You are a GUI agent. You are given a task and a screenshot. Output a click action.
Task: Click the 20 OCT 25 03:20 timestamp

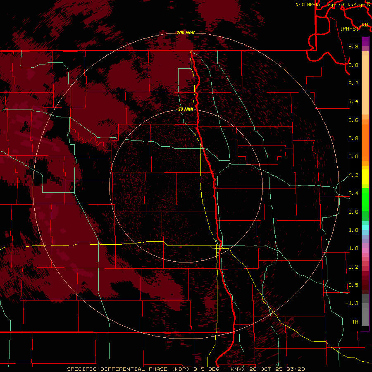(277, 369)
